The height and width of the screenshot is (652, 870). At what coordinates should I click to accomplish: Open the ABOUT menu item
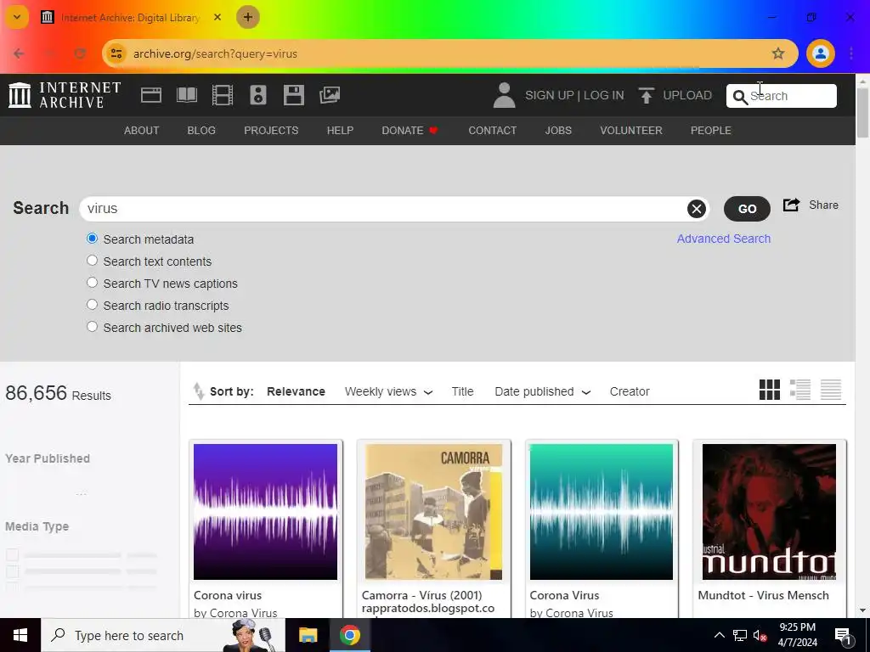[x=142, y=130]
